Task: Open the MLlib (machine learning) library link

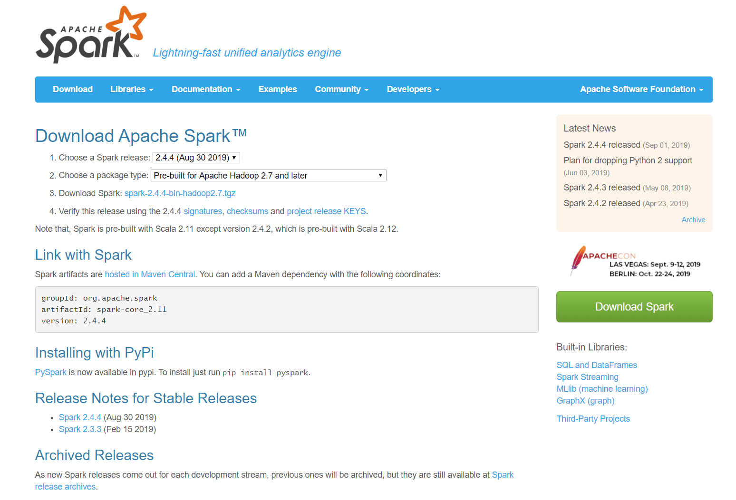Action: click(602, 389)
